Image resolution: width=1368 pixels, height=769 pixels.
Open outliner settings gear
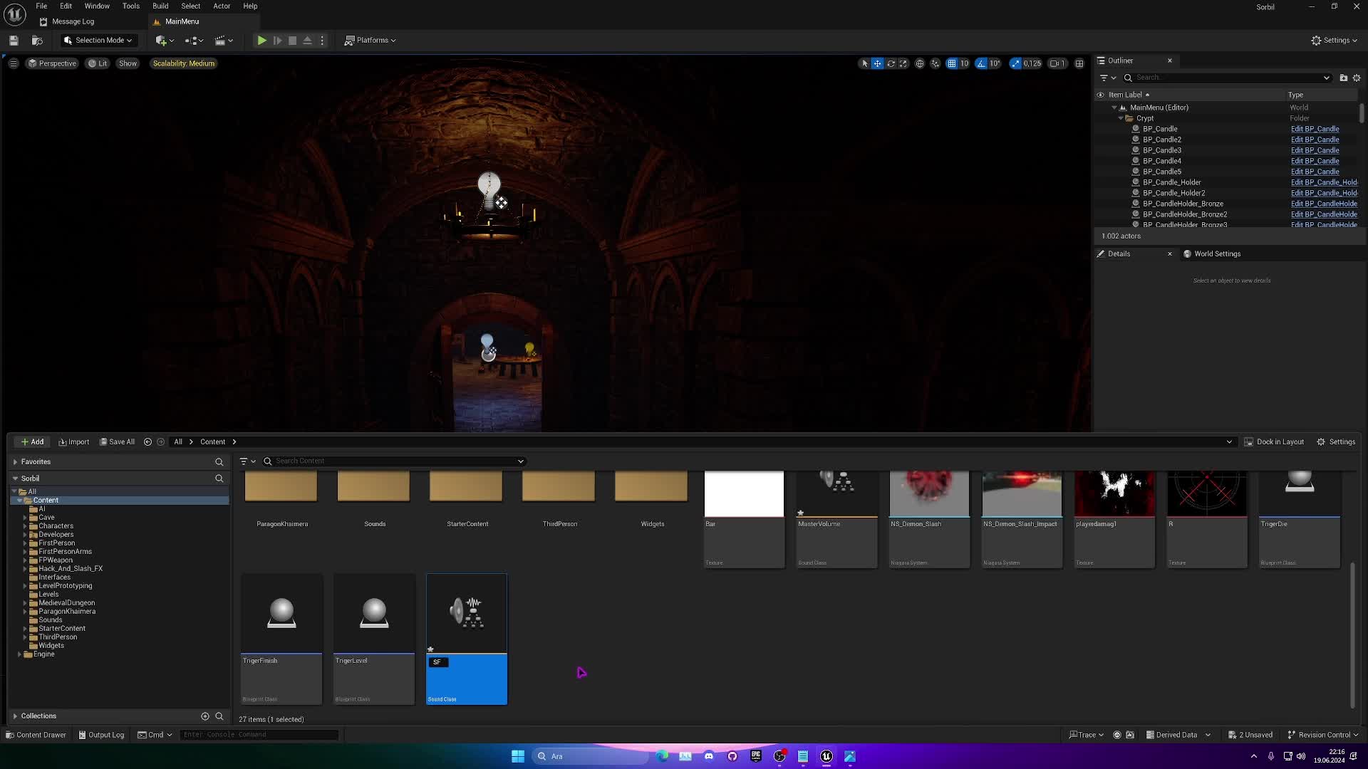1357,78
